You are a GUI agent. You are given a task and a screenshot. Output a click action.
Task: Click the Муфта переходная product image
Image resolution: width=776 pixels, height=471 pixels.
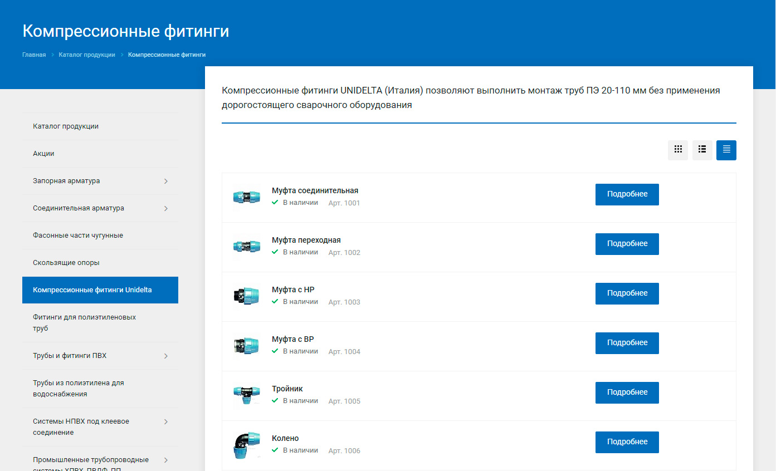tap(246, 247)
